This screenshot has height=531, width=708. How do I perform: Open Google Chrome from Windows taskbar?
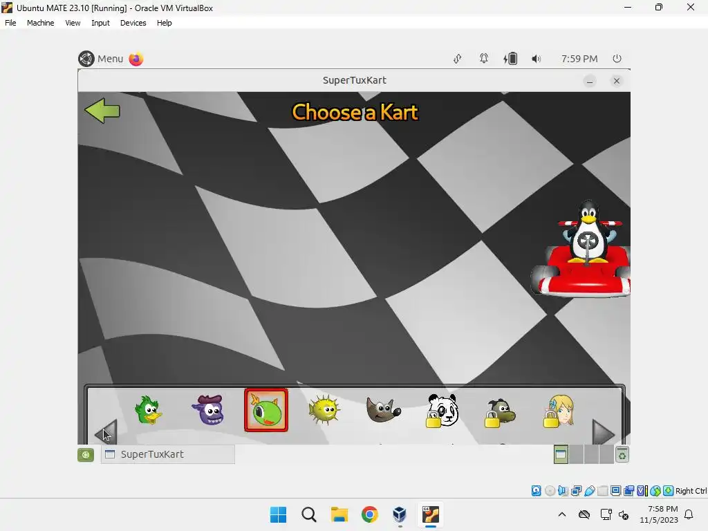[x=370, y=514]
